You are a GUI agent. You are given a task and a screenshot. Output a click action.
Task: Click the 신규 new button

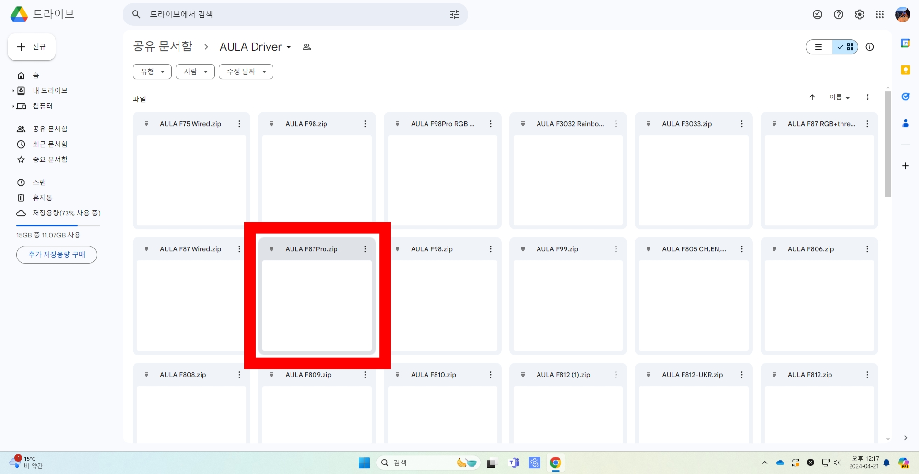[32, 47]
